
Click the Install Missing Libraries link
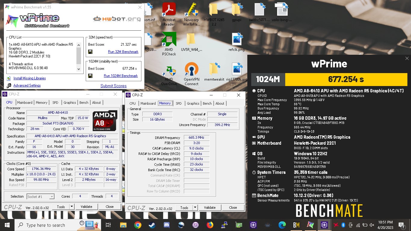(x=30, y=78)
